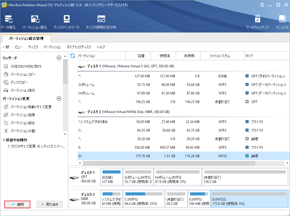Start the OSをSSD/HDDに移行 wizard

(x=26, y=66)
